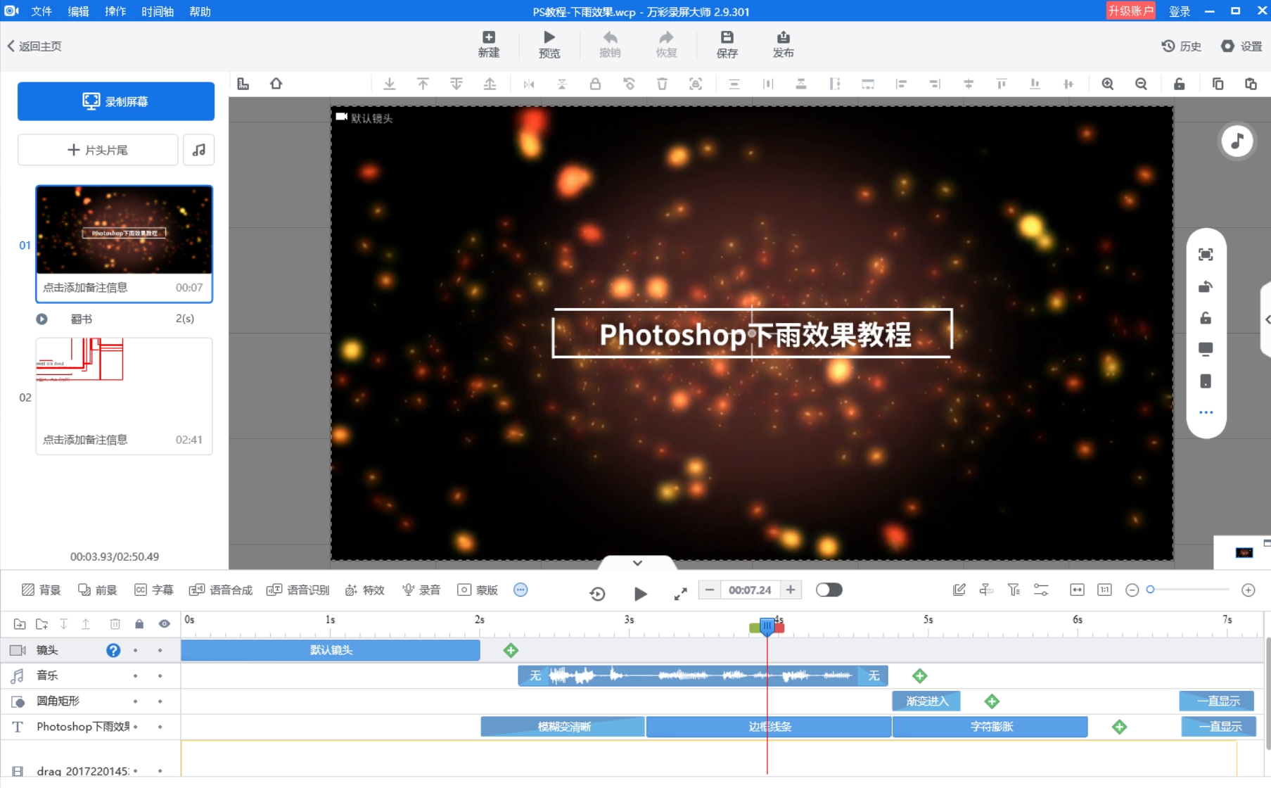Image resolution: width=1271 pixels, height=788 pixels.
Task: Open 设置 (Settings)
Action: click(1241, 46)
